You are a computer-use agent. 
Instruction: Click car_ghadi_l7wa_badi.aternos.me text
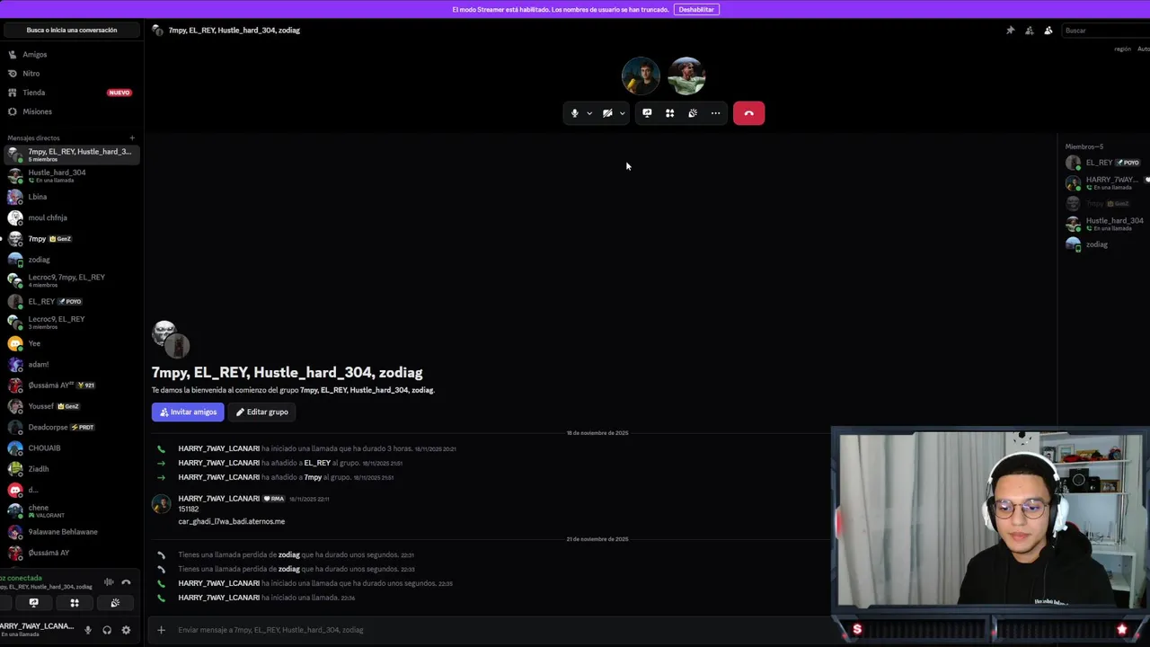coord(231,521)
